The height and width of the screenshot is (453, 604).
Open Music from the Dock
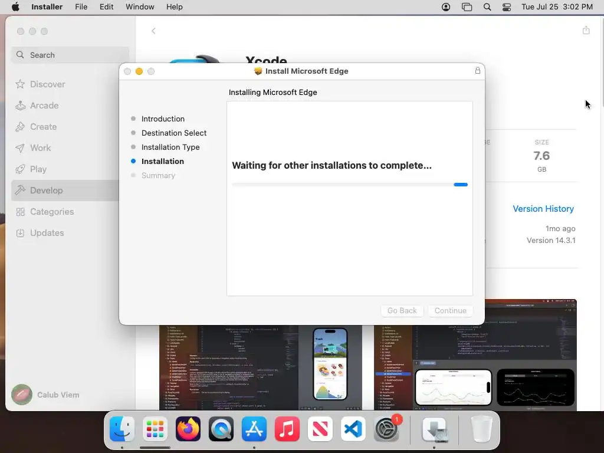point(287,429)
